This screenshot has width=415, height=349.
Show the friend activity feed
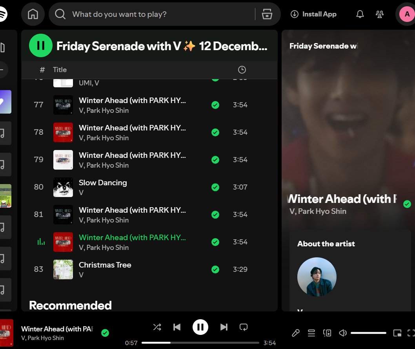379,14
